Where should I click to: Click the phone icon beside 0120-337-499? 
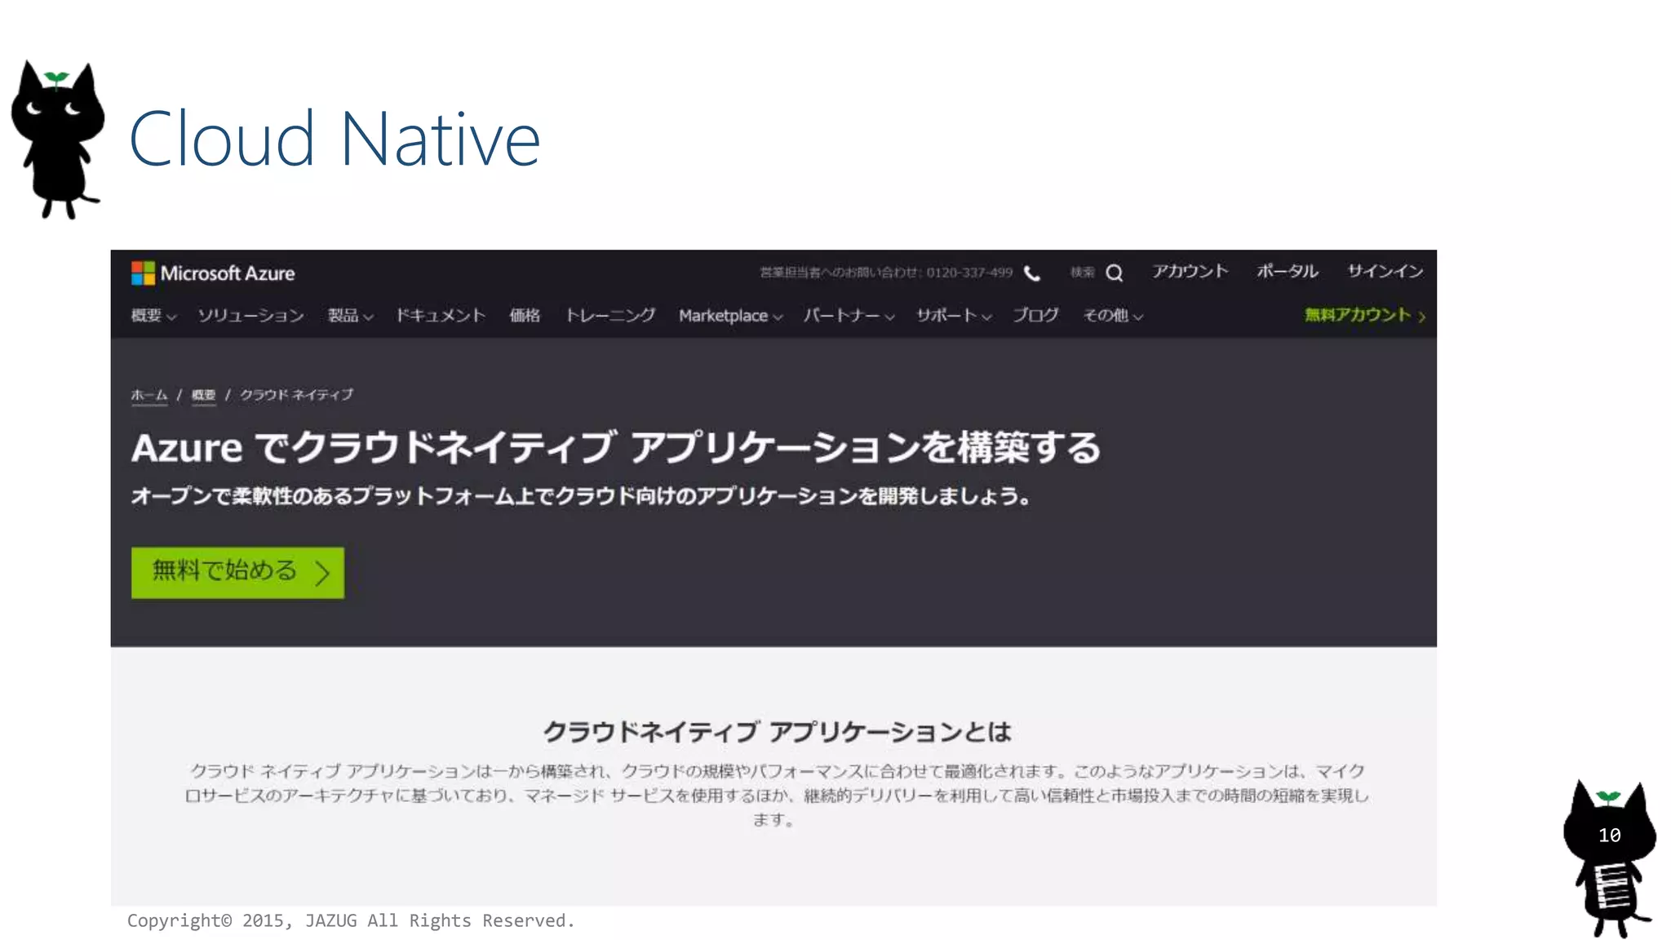point(1032,273)
